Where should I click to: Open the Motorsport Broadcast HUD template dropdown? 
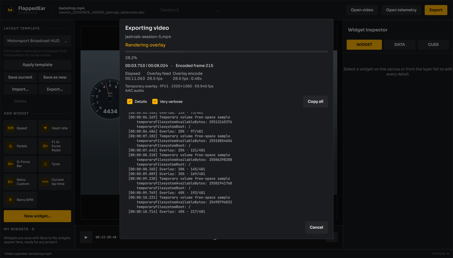37,41
